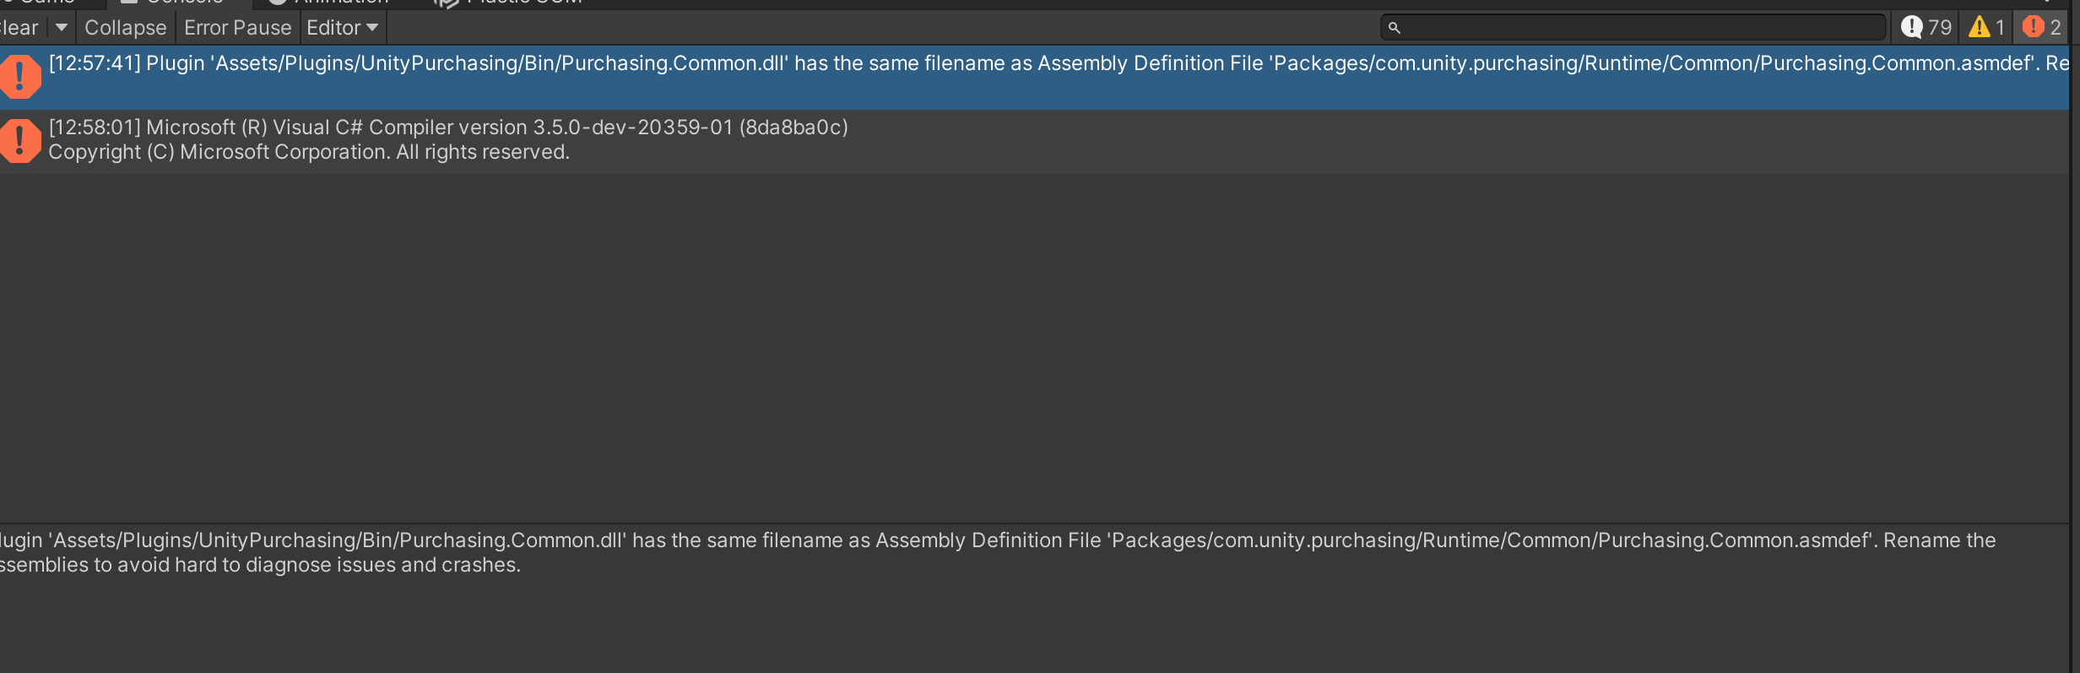Enable Collapse mode in the console
The height and width of the screenshot is (673, 2080).
pos(124,27)
